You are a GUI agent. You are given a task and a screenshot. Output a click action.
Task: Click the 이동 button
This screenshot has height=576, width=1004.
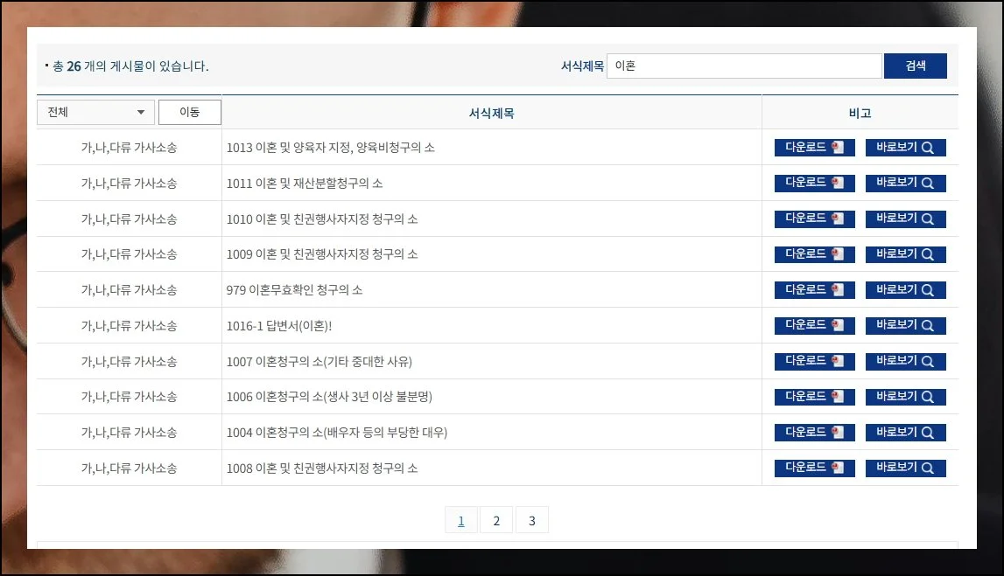tap(189, 112)
